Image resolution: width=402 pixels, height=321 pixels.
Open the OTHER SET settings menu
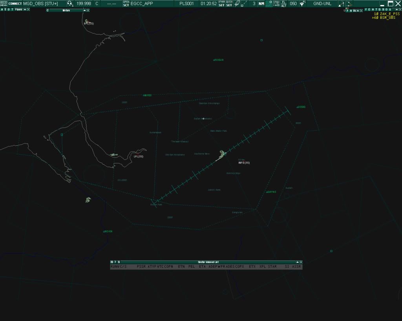pos(222,4)
